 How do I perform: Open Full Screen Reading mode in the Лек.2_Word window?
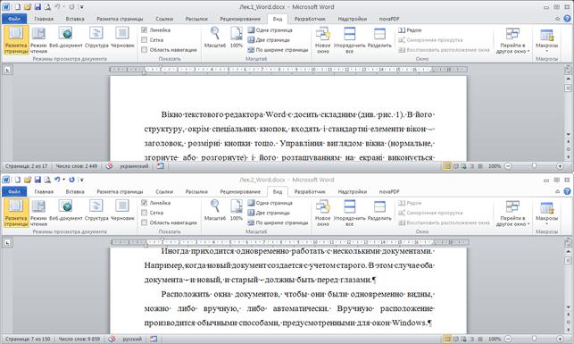click(38, 213)
